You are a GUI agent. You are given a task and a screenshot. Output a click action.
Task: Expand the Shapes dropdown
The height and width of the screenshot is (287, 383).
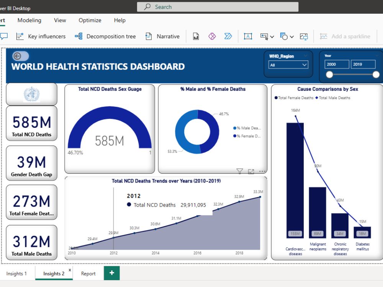coord(291,36)
